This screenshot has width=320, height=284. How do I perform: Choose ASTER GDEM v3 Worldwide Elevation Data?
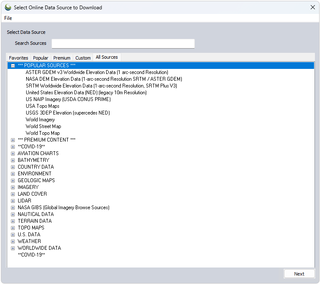click(97, 72)
